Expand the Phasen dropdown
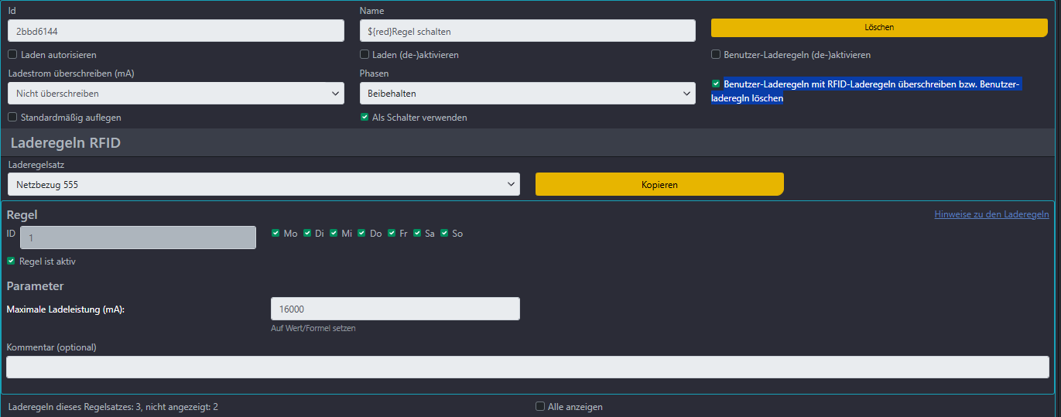This screenshot has width=1061, height=417. click(x=527, y=94)
